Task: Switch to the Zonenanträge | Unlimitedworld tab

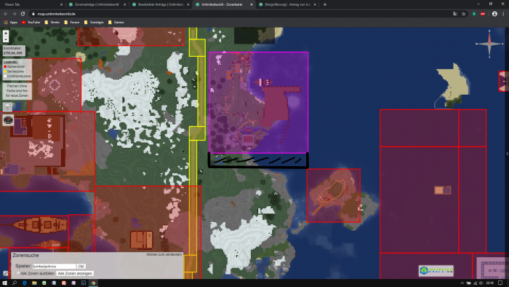Action: [x=97, y=4]
